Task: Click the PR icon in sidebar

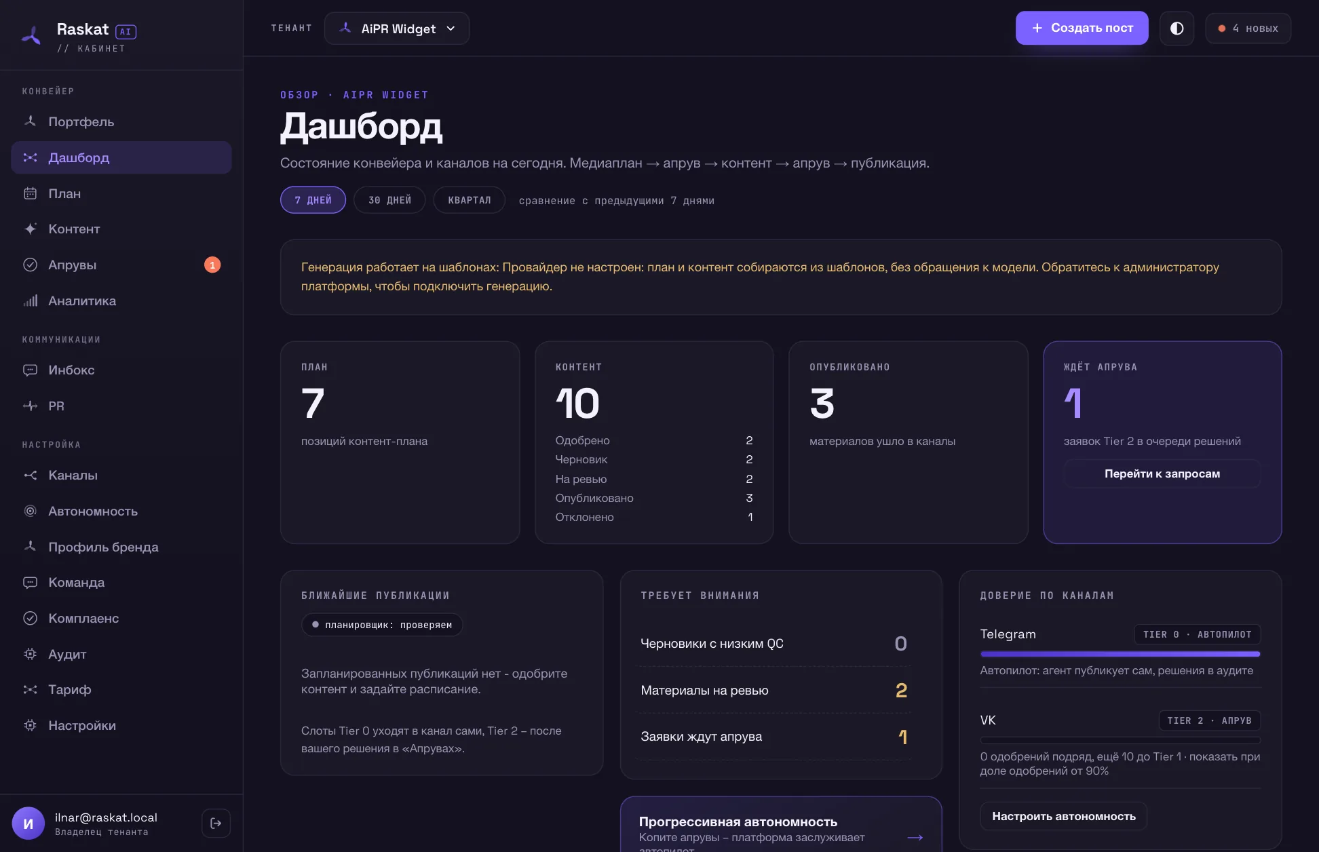Action: tap(30, 406)
